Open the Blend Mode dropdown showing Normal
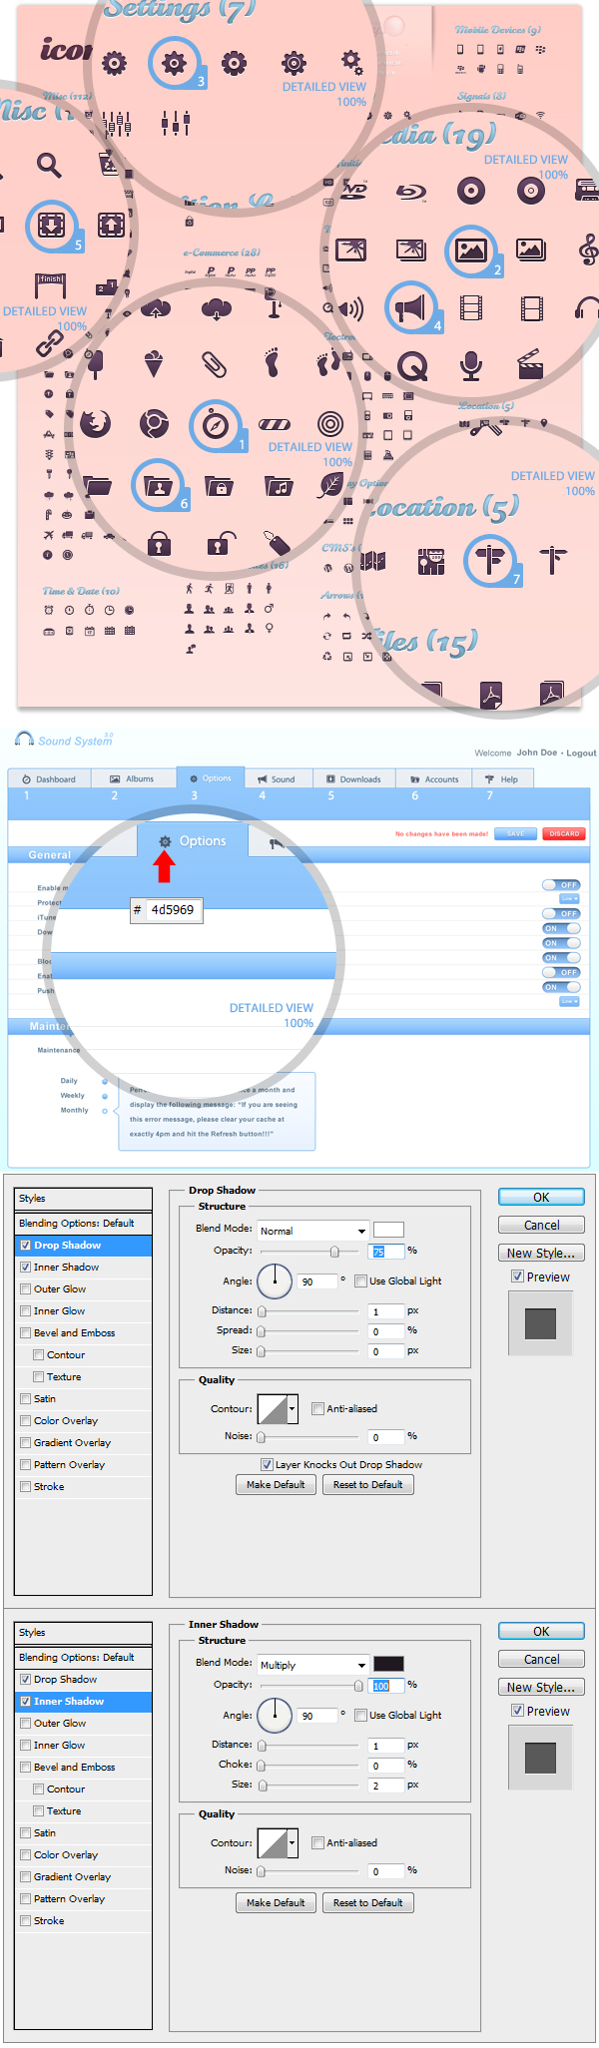 tap(313, 1231)
